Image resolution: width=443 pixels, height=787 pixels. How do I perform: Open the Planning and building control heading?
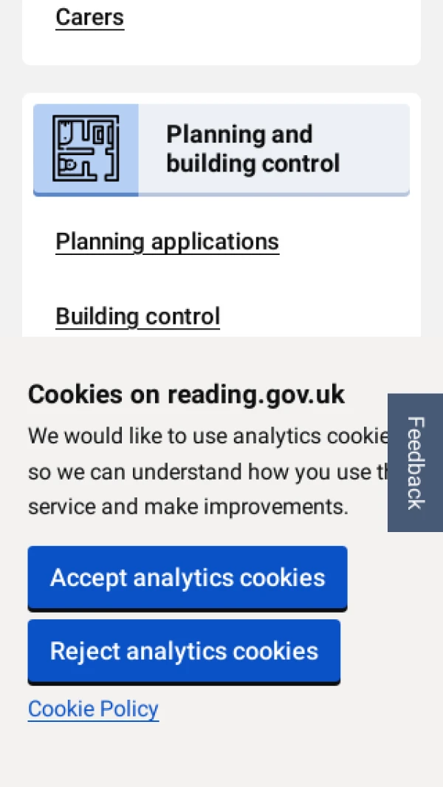click(x=253, y=149)
